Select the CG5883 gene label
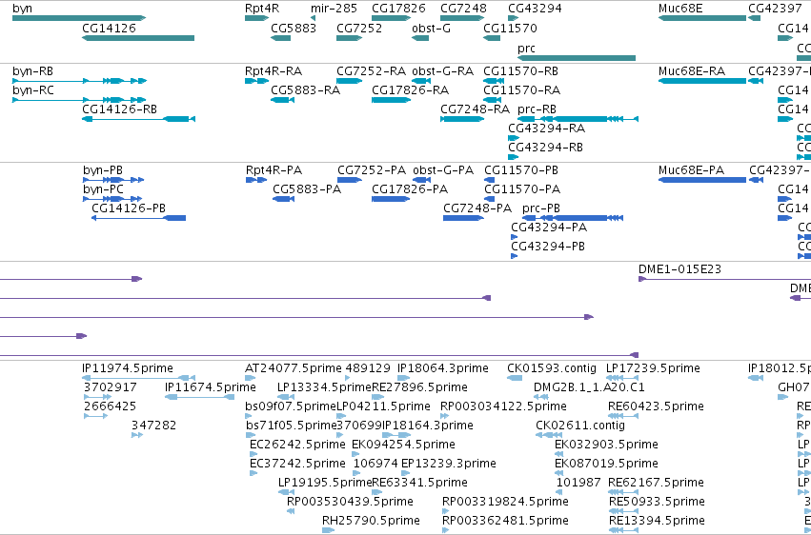The image size is (811, 535). (294, 28)
